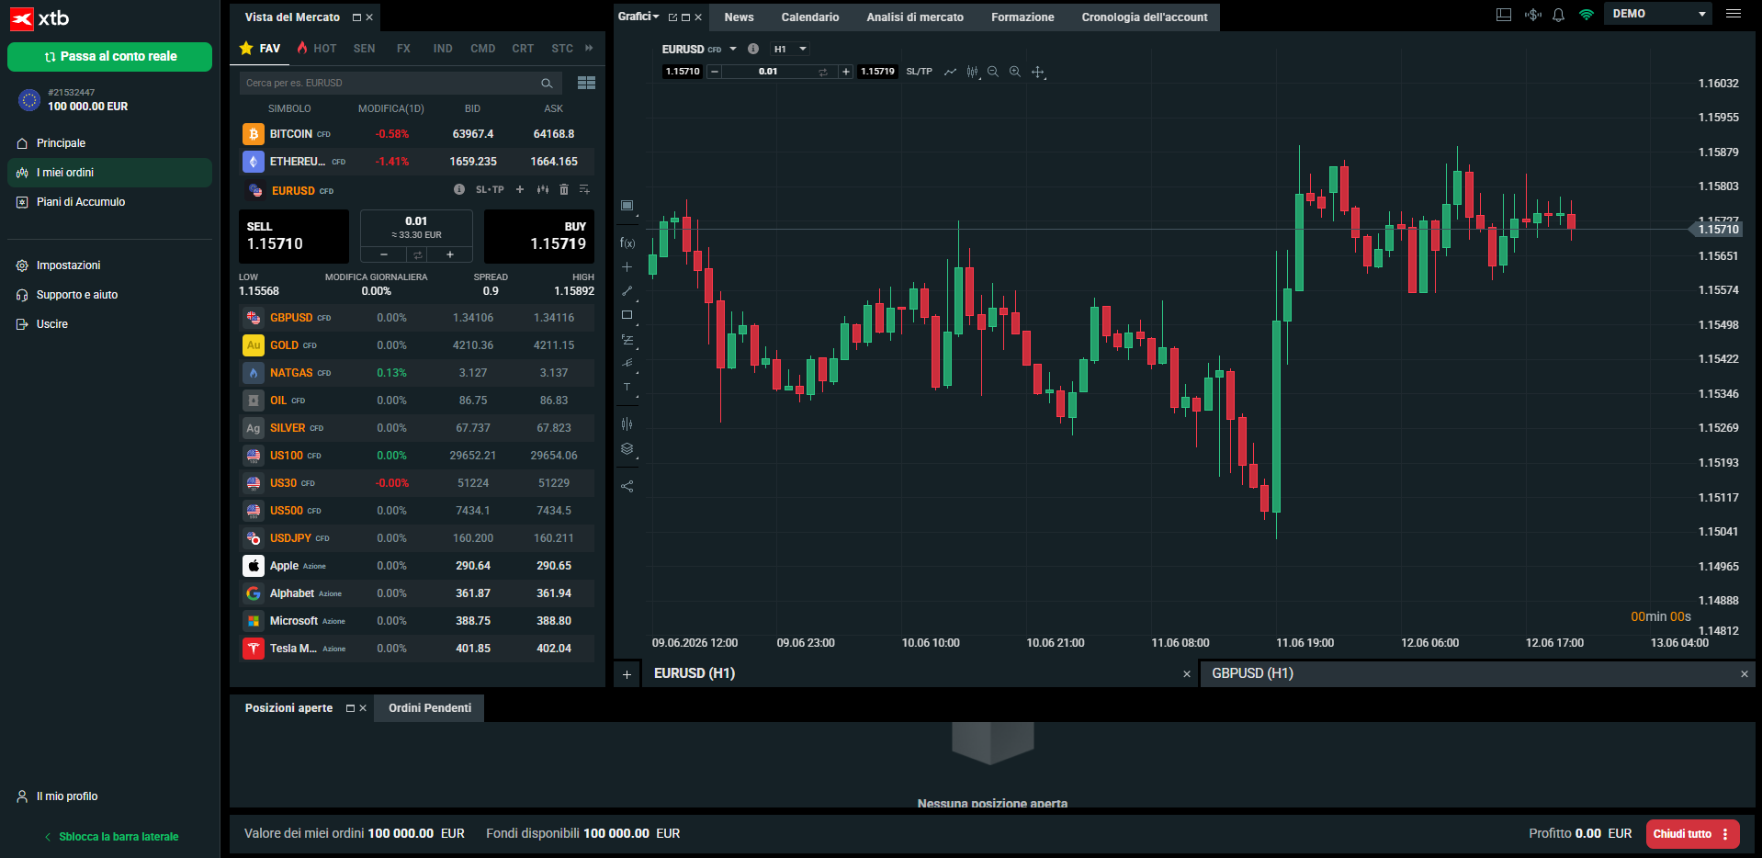Select the FX market category tab
This screenshot has height=858, width=1762.
point(403,49)
